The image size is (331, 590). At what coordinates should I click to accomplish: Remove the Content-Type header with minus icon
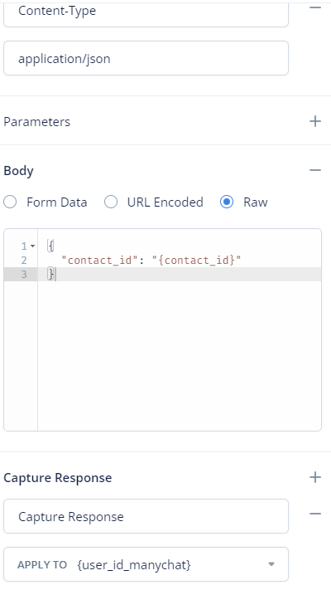(x=315, y=7)
